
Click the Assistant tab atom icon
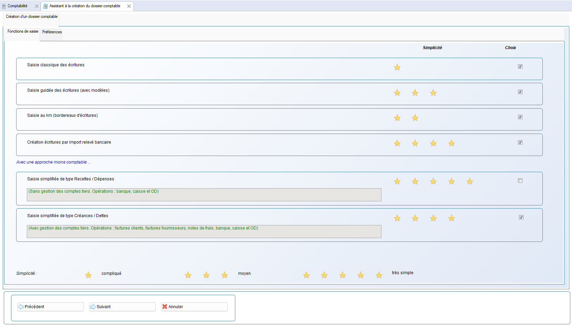pyautogui.click(x=45, y=6)
